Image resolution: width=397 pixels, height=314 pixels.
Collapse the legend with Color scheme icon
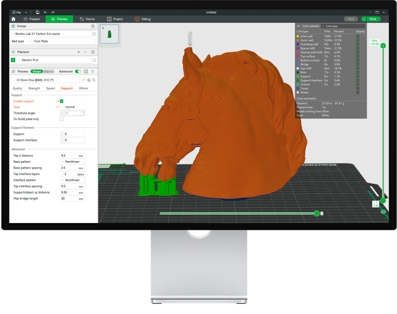298,26
